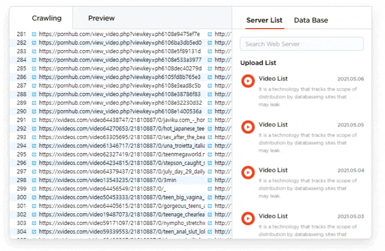
Task: Click the external link icon on row 290
Action: pos(34,111)
